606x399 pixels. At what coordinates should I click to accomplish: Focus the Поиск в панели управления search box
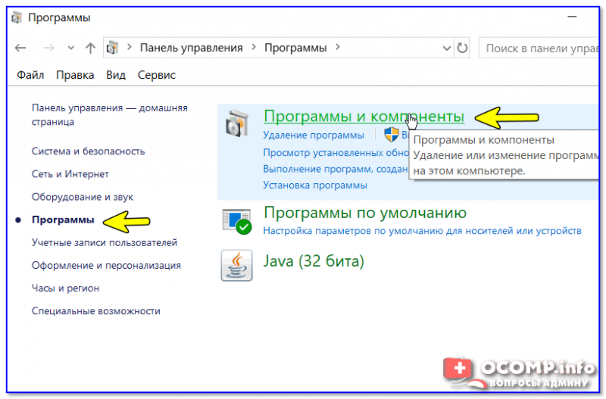tap(539, 48)
